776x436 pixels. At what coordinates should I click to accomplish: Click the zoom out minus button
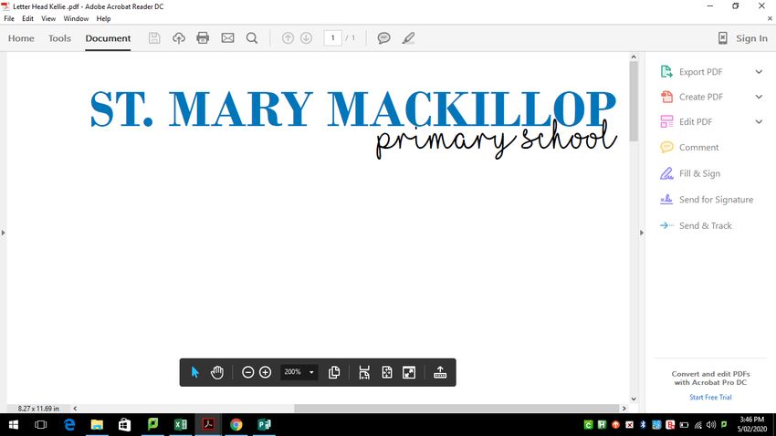coord(248,372)
